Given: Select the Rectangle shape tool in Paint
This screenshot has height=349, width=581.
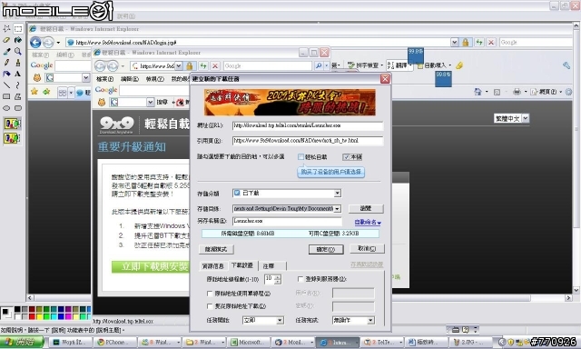Looking at the screenshot, I should pos(6,96).
